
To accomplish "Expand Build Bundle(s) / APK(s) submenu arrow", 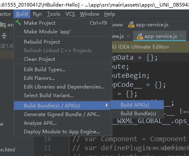I will [107, 105].
